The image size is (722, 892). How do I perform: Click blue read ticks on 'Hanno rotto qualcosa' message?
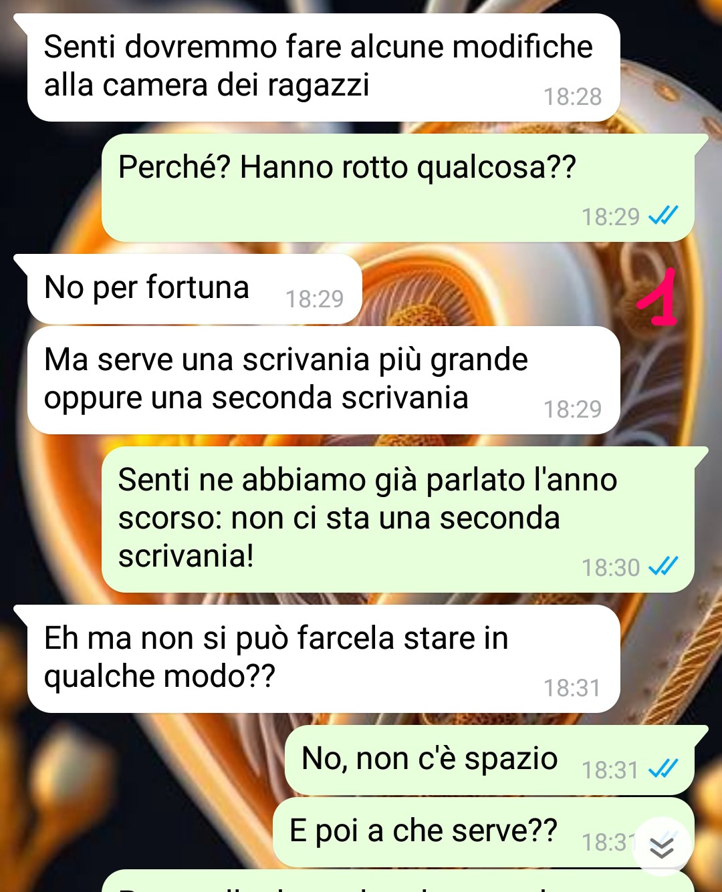(x=663, y=215)
